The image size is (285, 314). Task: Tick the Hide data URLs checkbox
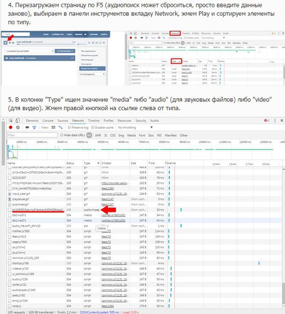(62, 135)
